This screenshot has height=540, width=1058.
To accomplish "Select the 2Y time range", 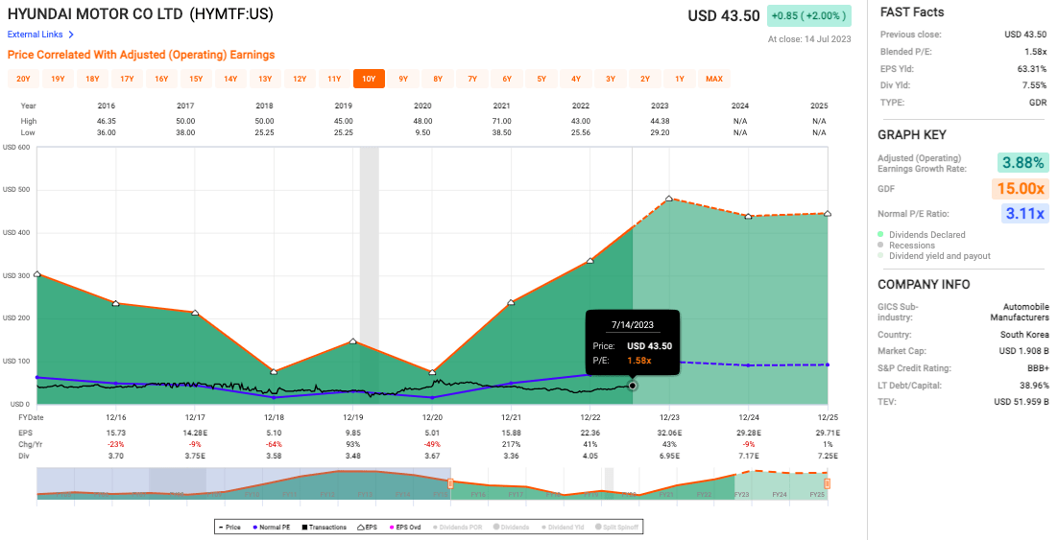I will 645,79.
